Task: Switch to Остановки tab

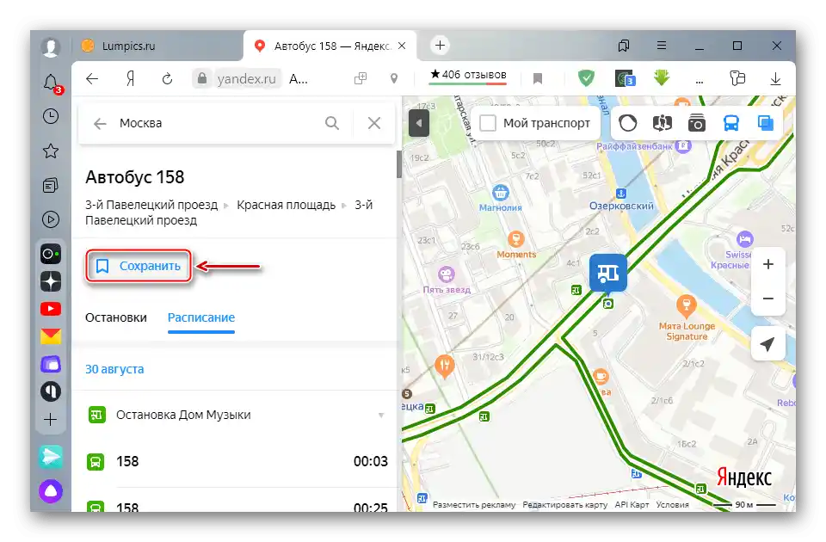Action: tap(116, 317)
